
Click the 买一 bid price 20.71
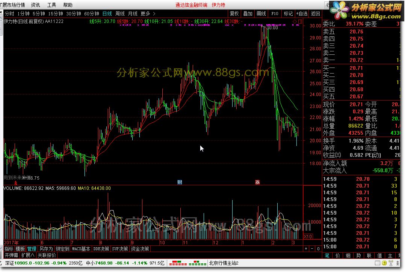[x=356, y=68]
